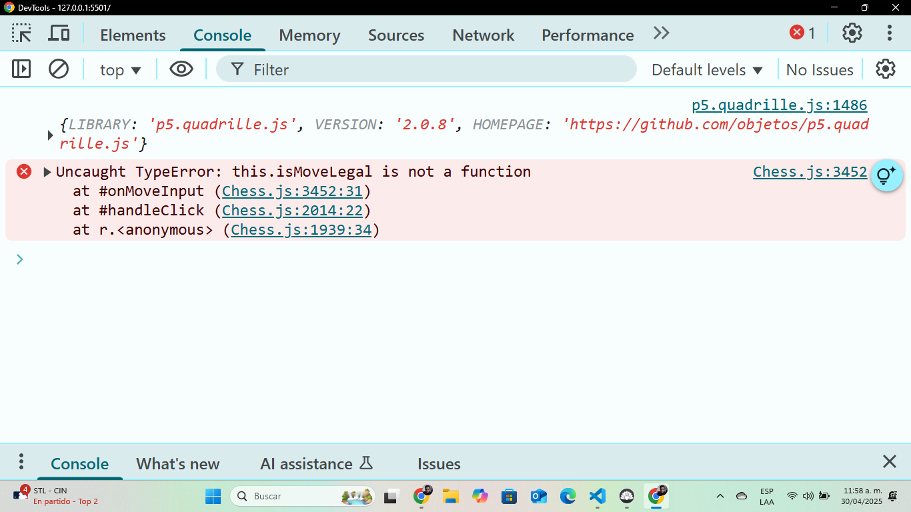Toggle the device toolbar icon
This screenshot has width=911, height=512.
point(59,33)
